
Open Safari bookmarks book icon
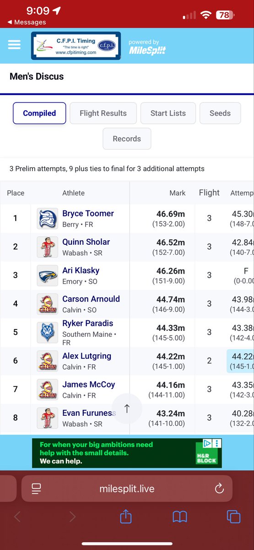click(x=180, y=517)
